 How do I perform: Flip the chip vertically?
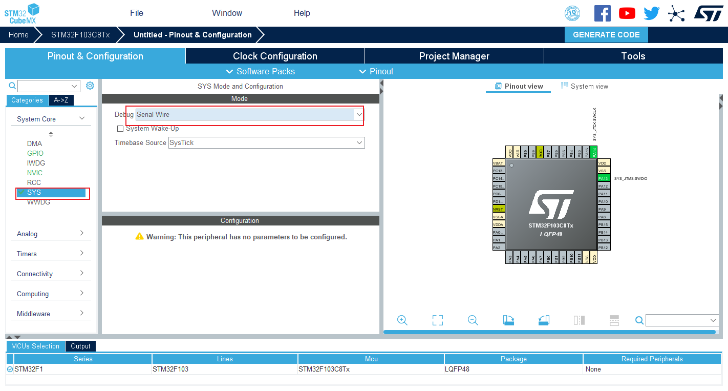[x=614, y=320]
